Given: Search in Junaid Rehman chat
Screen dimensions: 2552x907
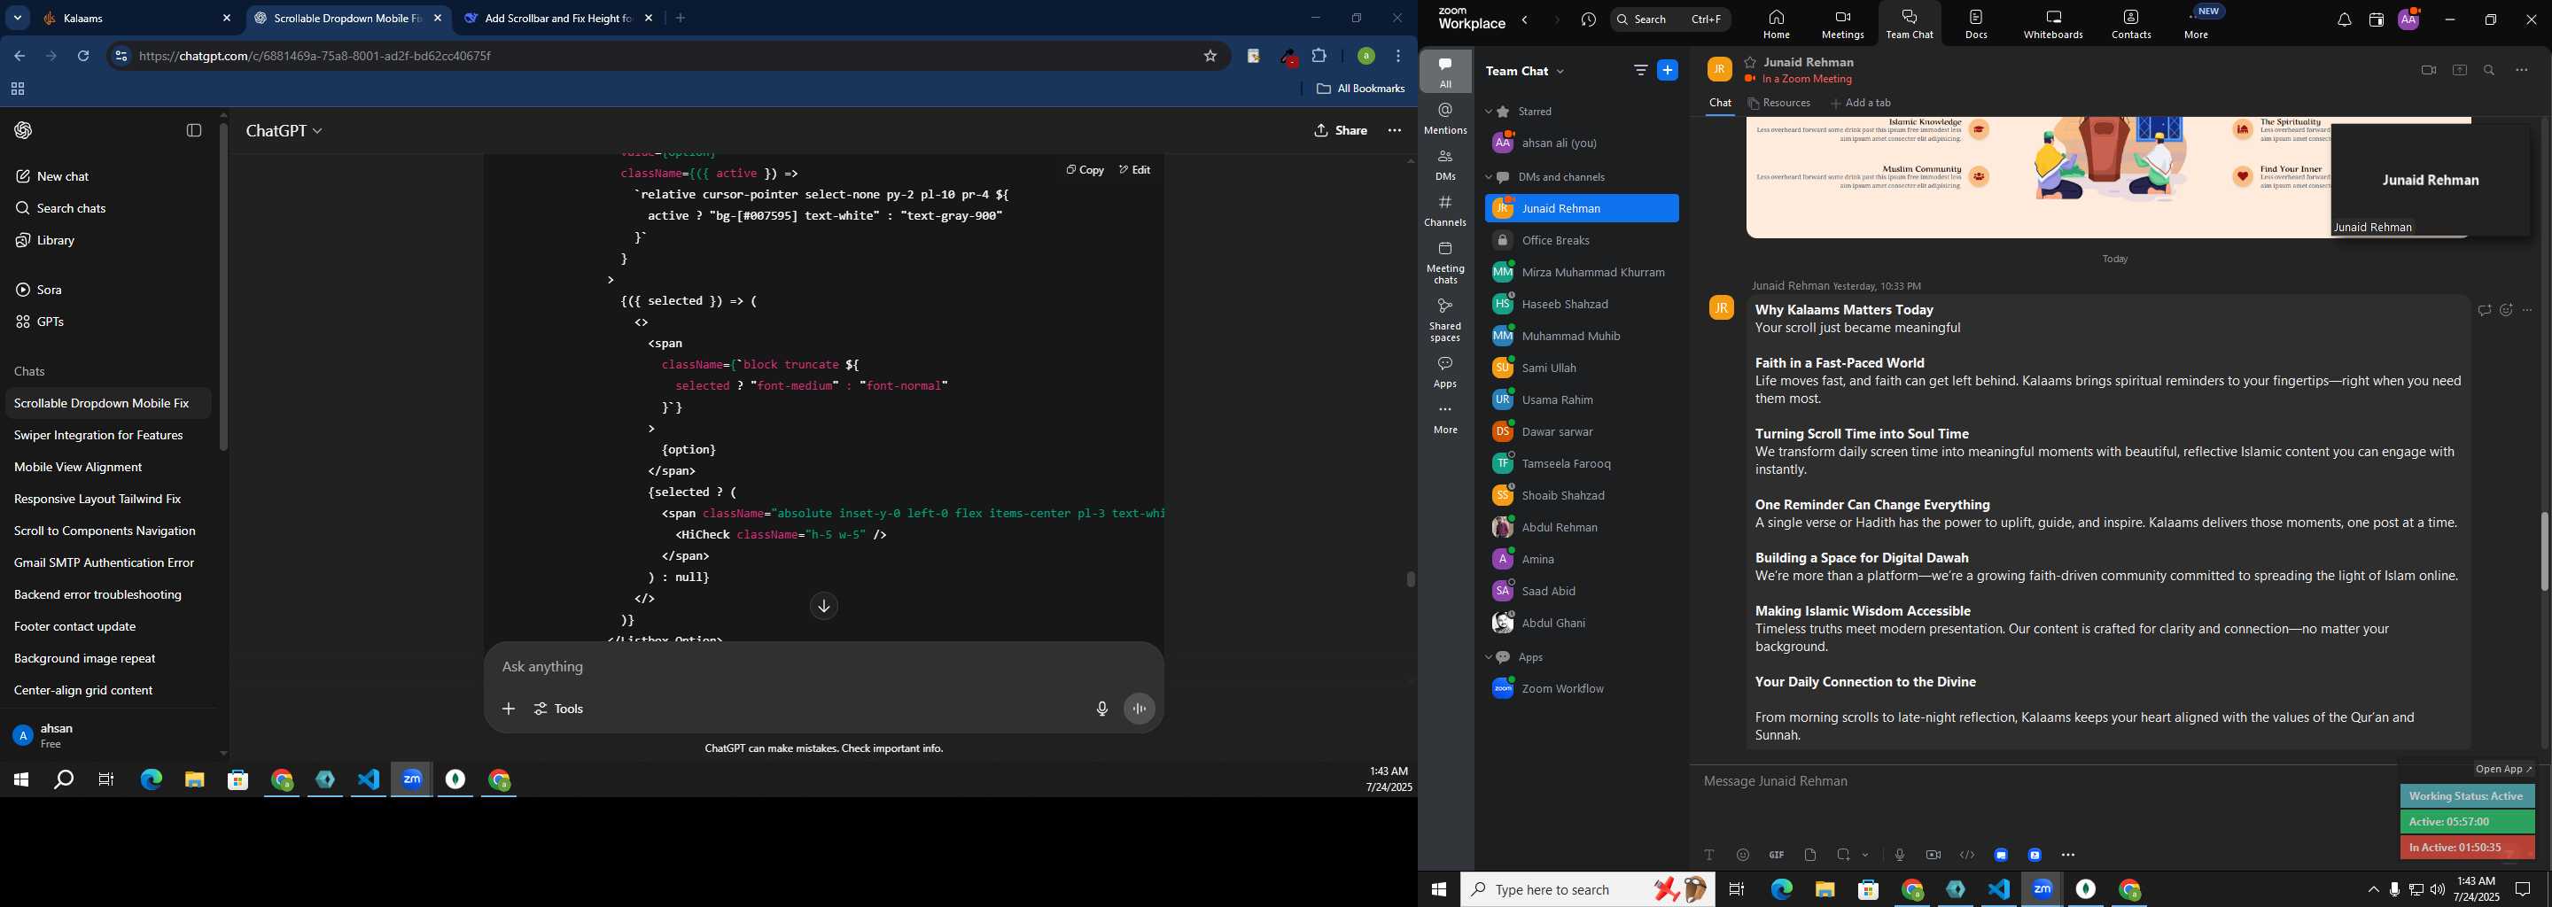Looking at the screenshot, I should [x=2490, y=70].
